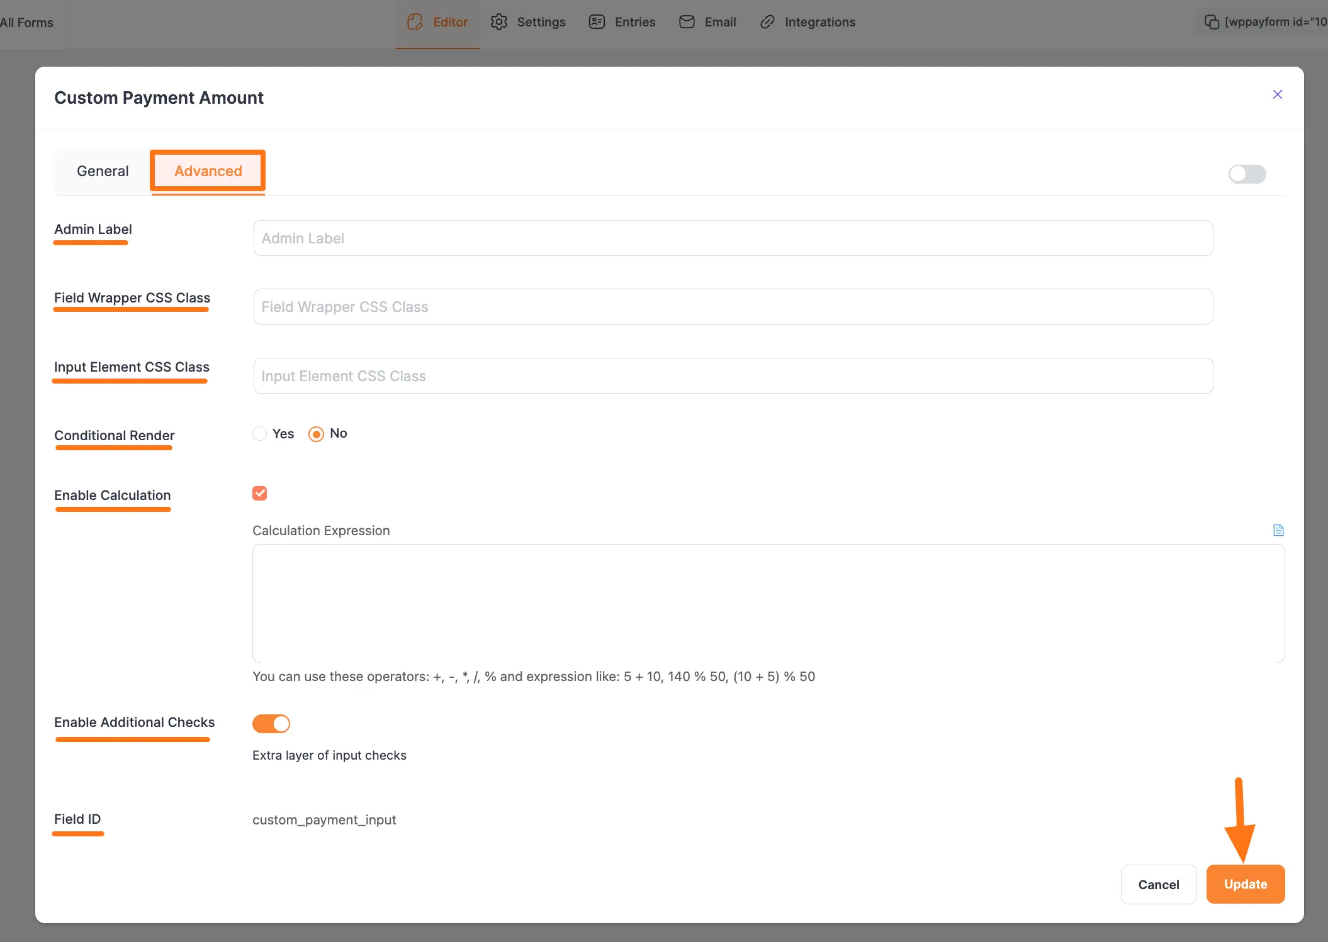Viewport: 1328px width, 942px height.
Task: Close the Custom Payment Amount dialog
Action: click(1278, 94)
